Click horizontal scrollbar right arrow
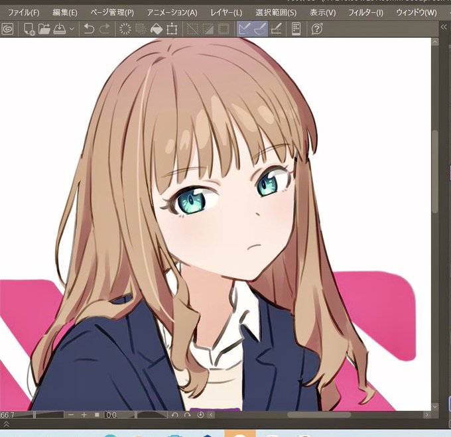 (427, 415)
